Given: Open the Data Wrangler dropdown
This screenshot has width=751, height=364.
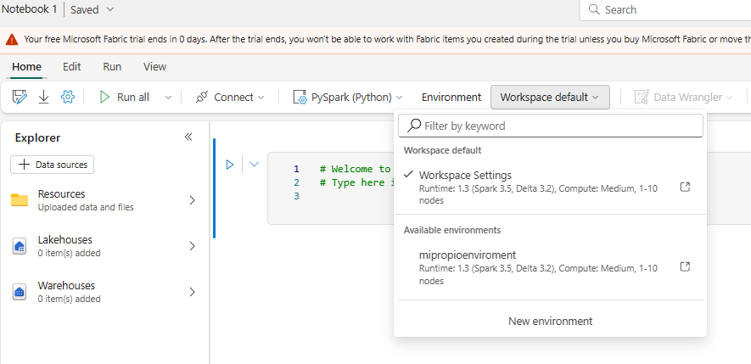Looking at the screenshot, I should pos(730,98).
